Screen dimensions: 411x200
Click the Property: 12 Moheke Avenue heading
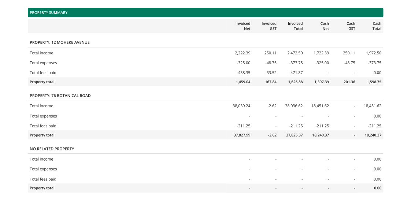[60, 42]
